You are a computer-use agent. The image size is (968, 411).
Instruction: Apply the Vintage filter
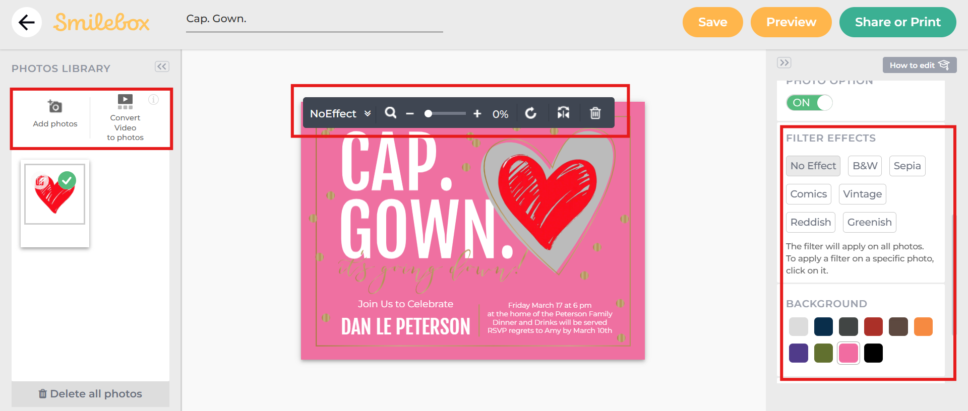[x=862, y=194]
